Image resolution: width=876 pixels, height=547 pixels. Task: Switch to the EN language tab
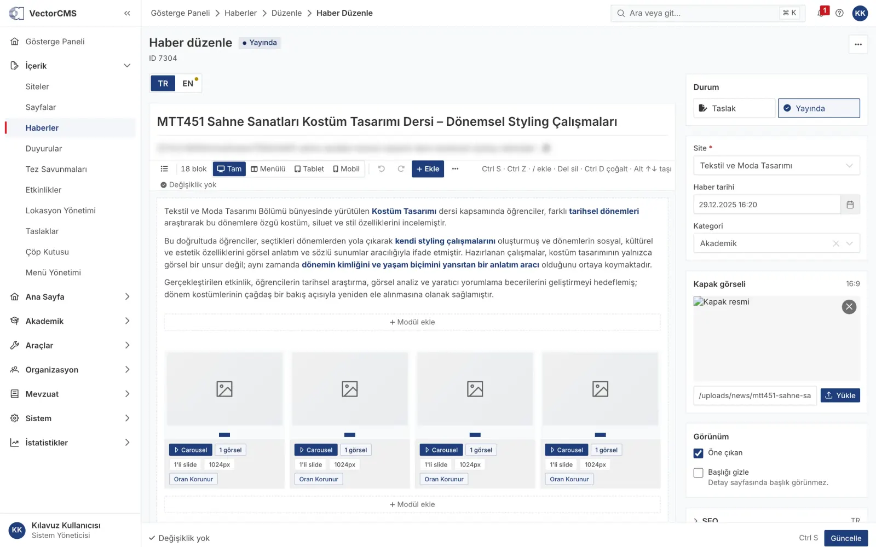coord(188,84)
